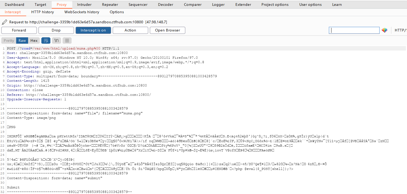This screenshot has width=407, height=194.
Task: Click the User-Agent header line
Action: click(102, 58)
